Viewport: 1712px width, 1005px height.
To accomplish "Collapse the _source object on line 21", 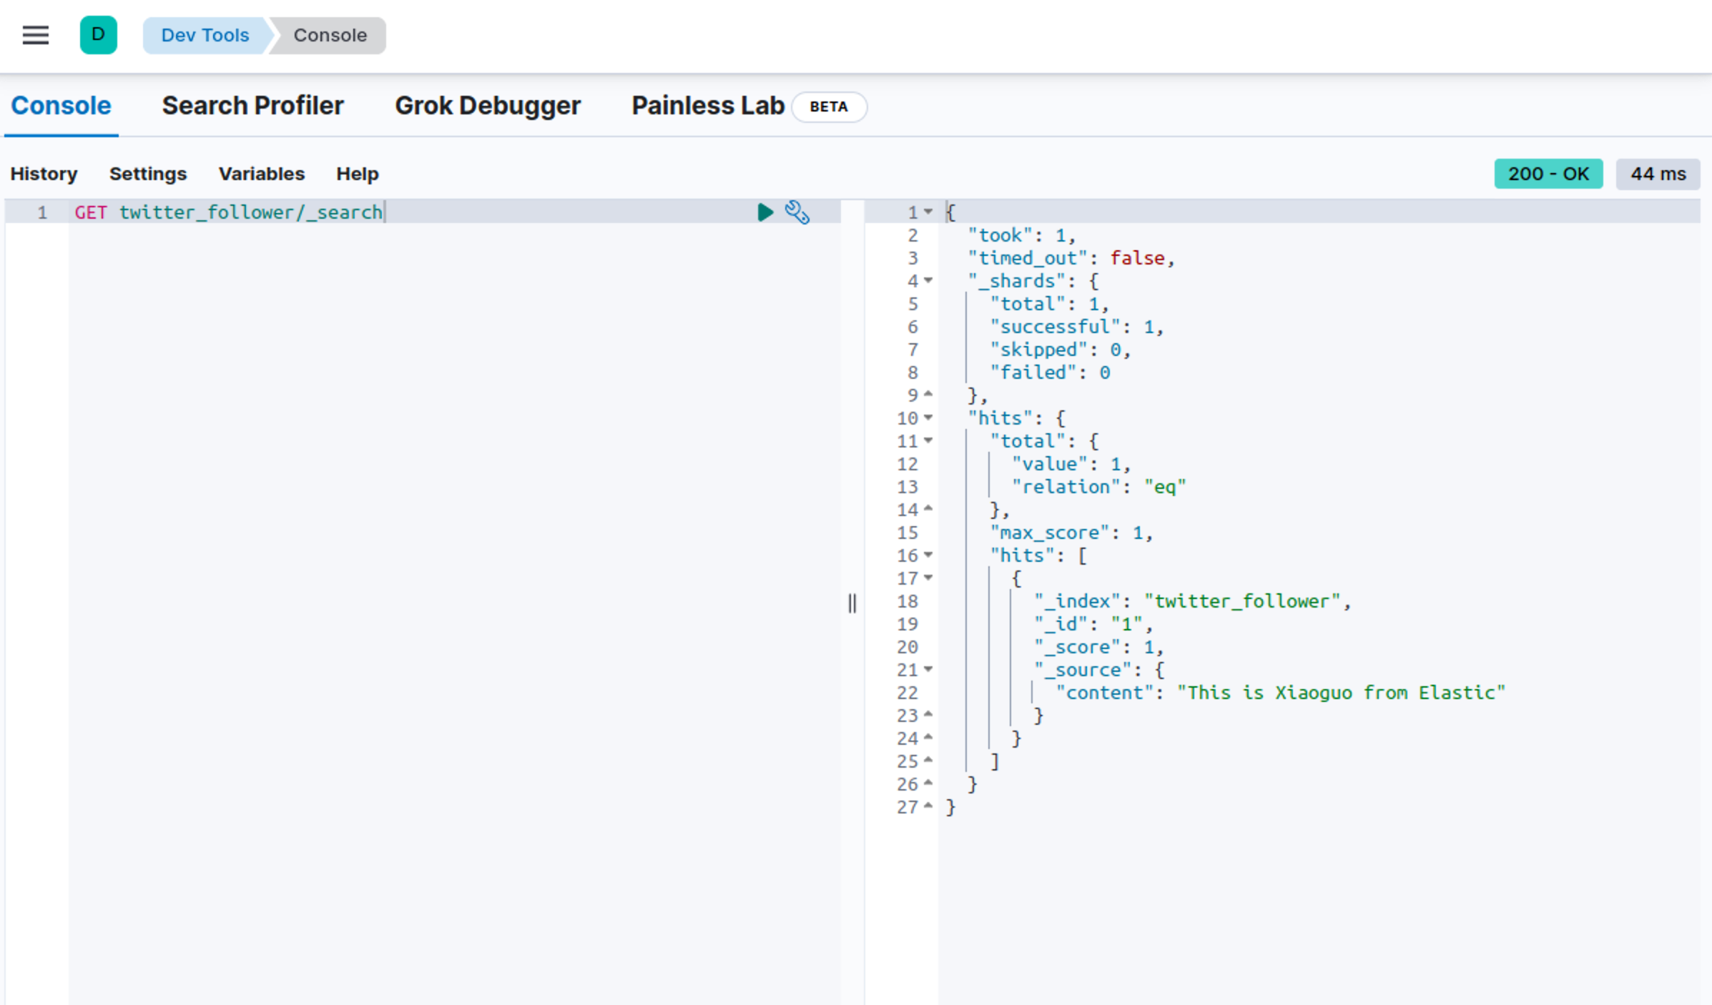I will [x=928, y=670].
